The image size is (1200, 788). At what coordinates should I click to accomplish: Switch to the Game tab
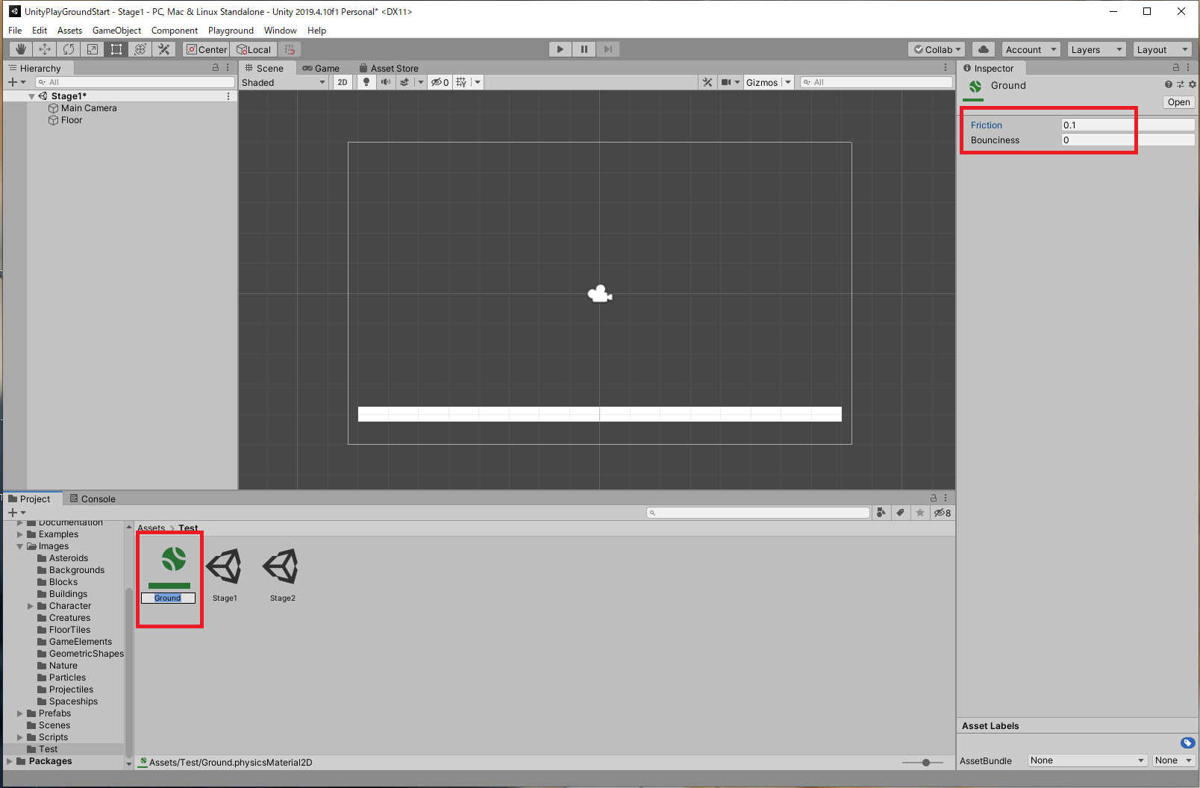(321, 68)
